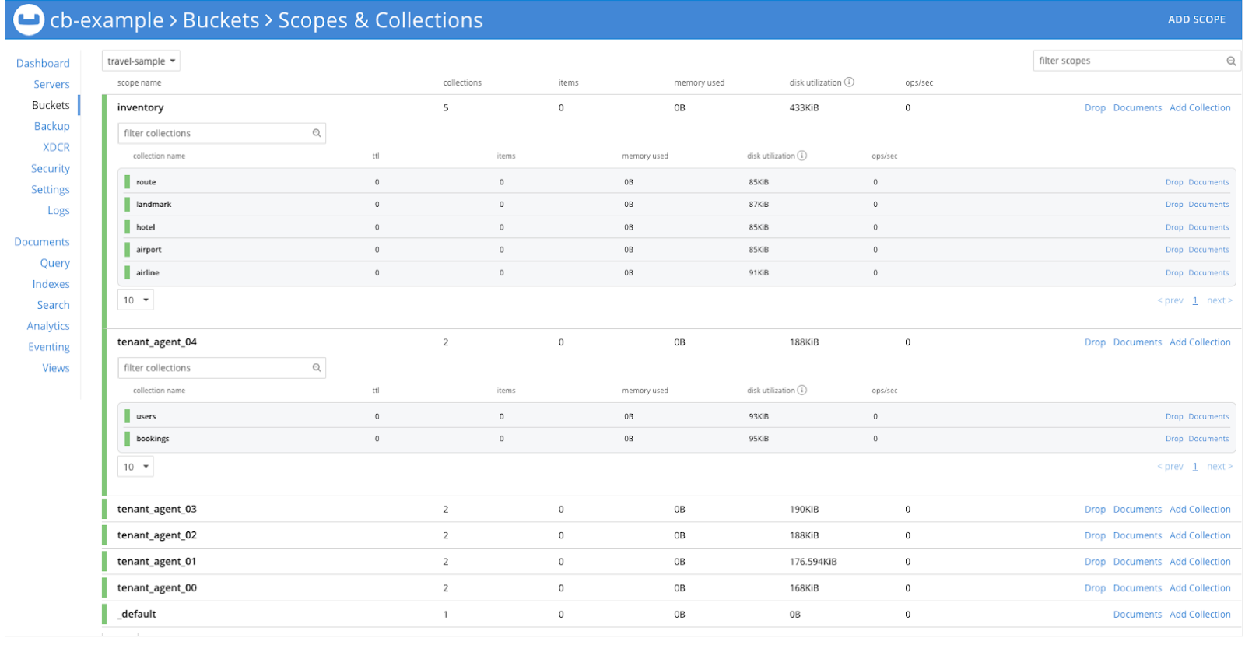Click info icon beside tenant_agent_04 collections disk utilization

tap(802, 391)
